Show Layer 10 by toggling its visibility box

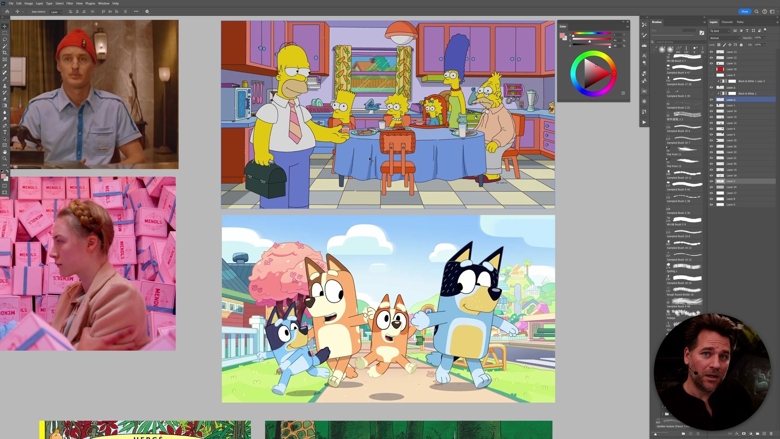tap(711, 69)
